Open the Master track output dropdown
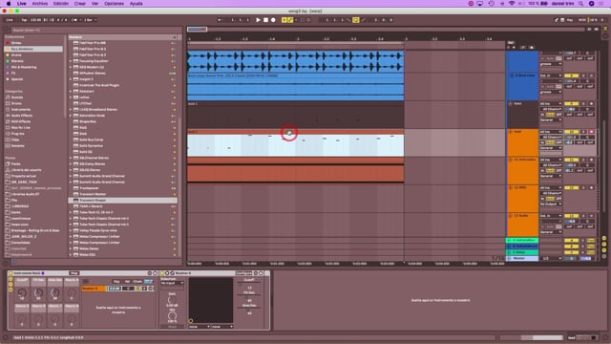The height and width of the screenshot is (344, 611). 551,258
